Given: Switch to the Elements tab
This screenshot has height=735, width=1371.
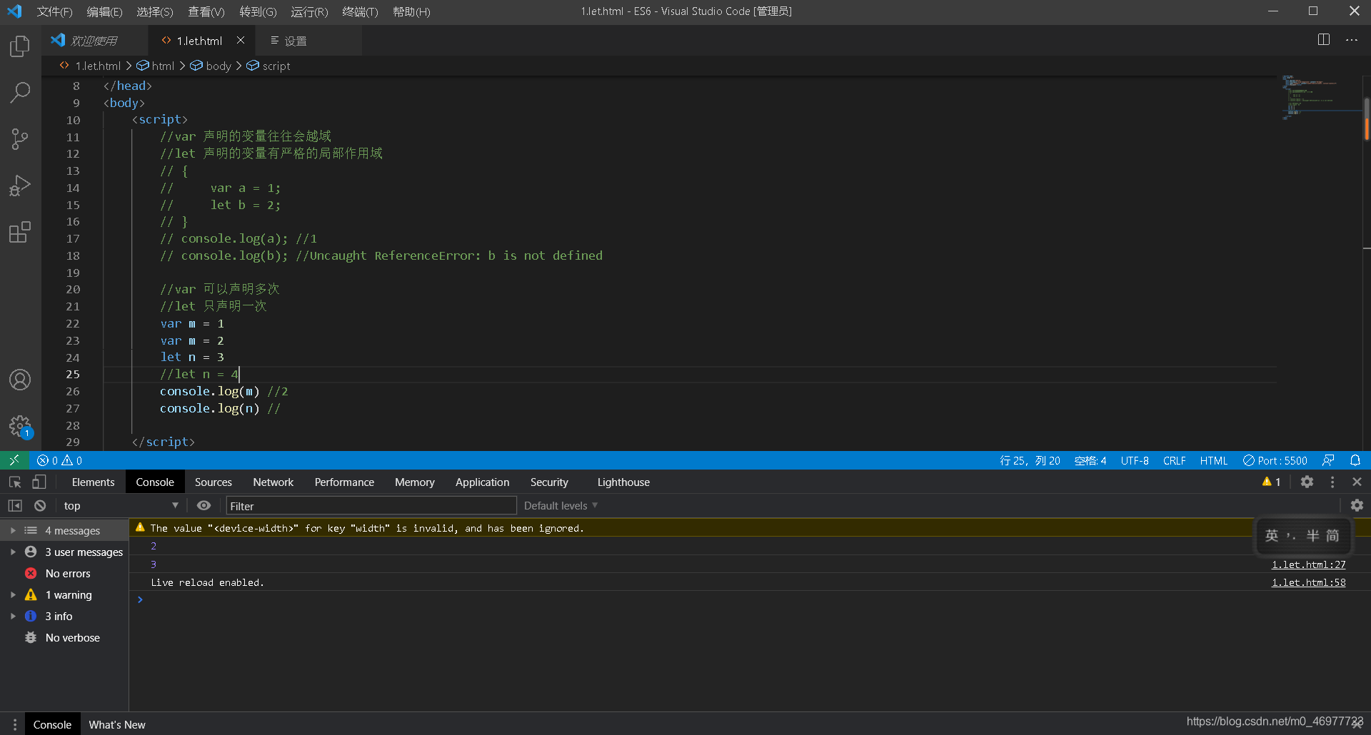Looking at the screenshot, I should 93,482.
